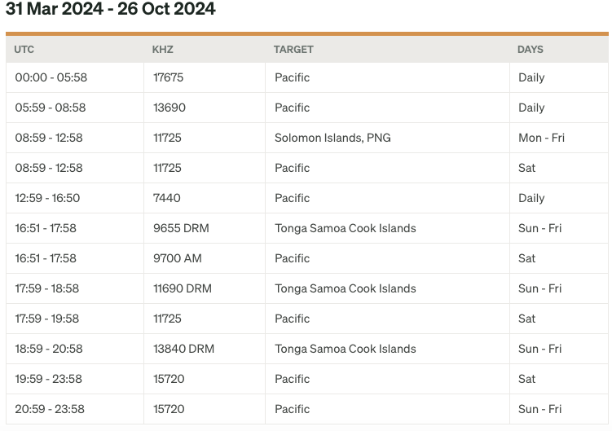Image resolution: width=612 pixels, height=431 pixels.
Task: Click the 13690 frequency cell
Action: click(x=169, y=108)
